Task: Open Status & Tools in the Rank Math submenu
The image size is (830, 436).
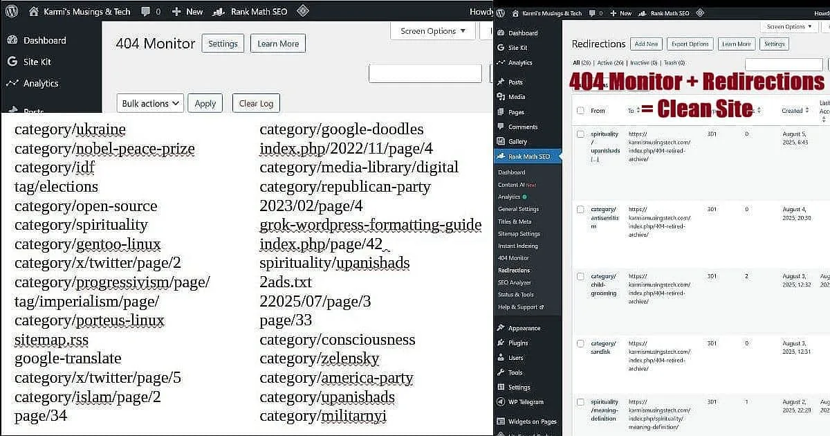Action: point(516,295)
